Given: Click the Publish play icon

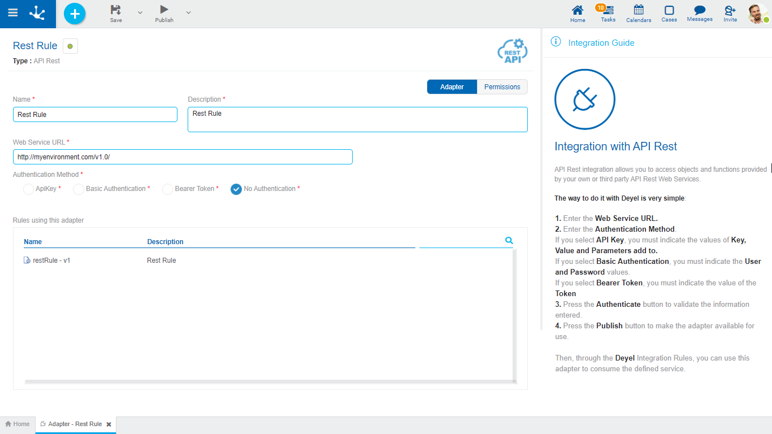Looking at the screenshot, I should pyautogui.click(x=164, y=10).
